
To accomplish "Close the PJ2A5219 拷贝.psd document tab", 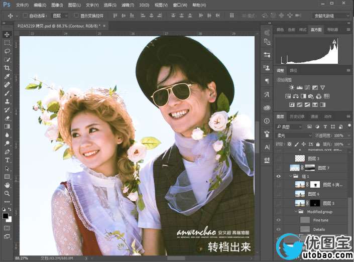I will pyautogui.click(x=104, y=26).
